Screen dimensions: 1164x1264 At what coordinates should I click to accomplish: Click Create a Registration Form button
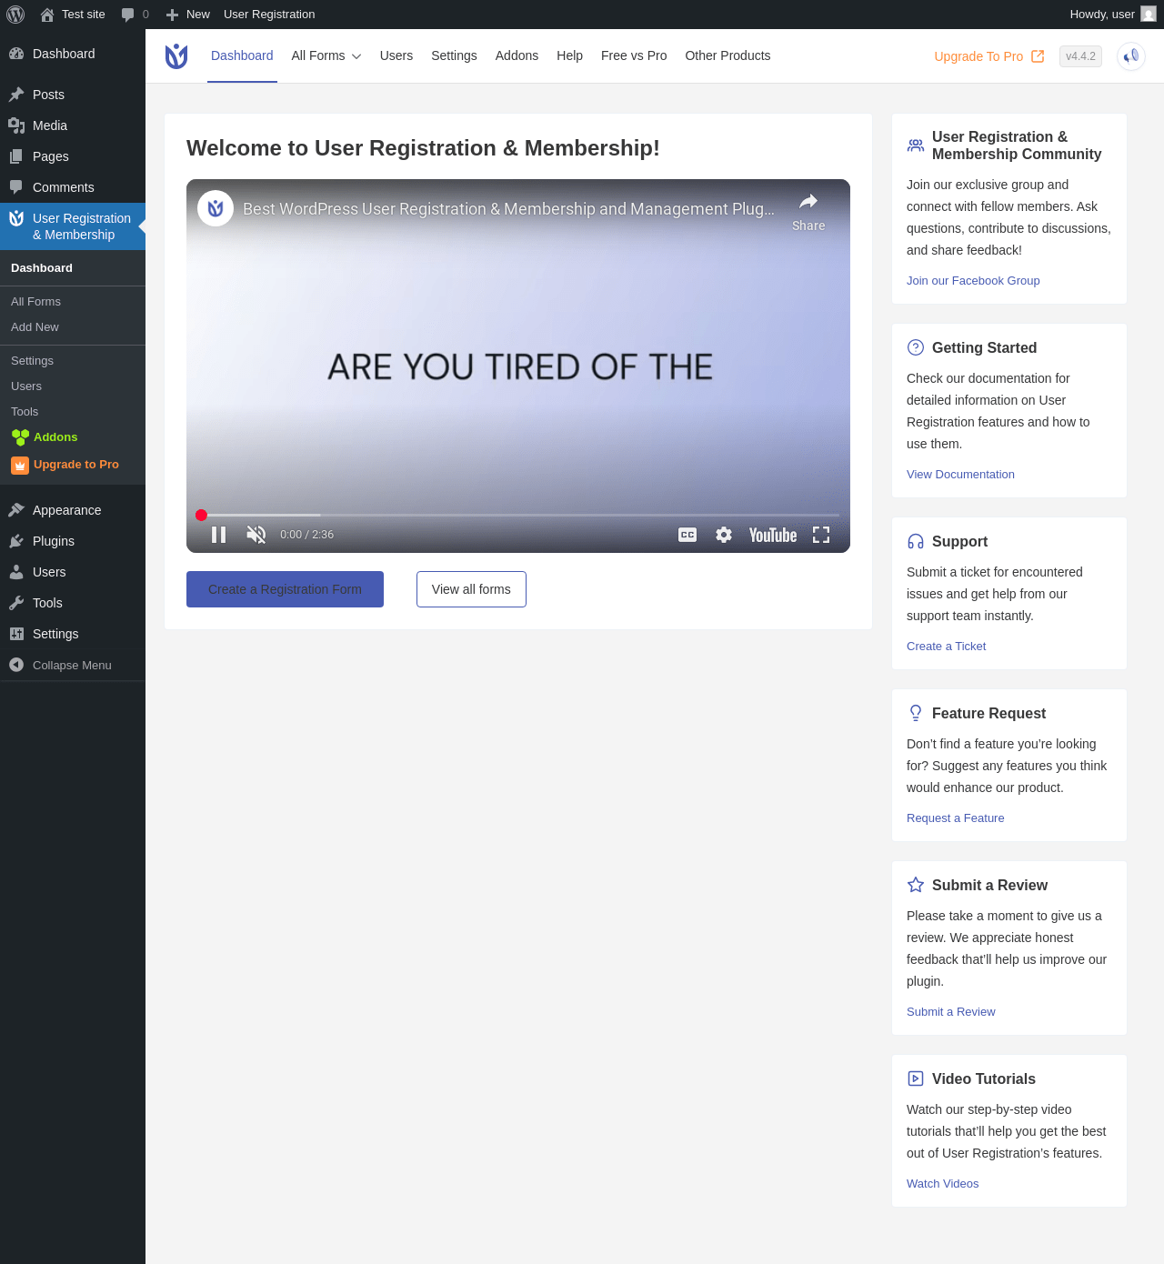point(285,589)
